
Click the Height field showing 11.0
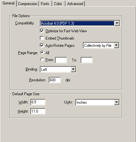[38, 111]
